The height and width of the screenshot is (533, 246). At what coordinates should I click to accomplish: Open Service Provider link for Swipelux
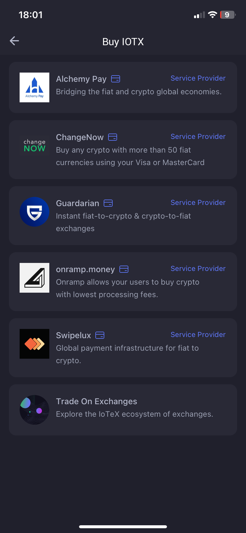[x=198, y=335]
